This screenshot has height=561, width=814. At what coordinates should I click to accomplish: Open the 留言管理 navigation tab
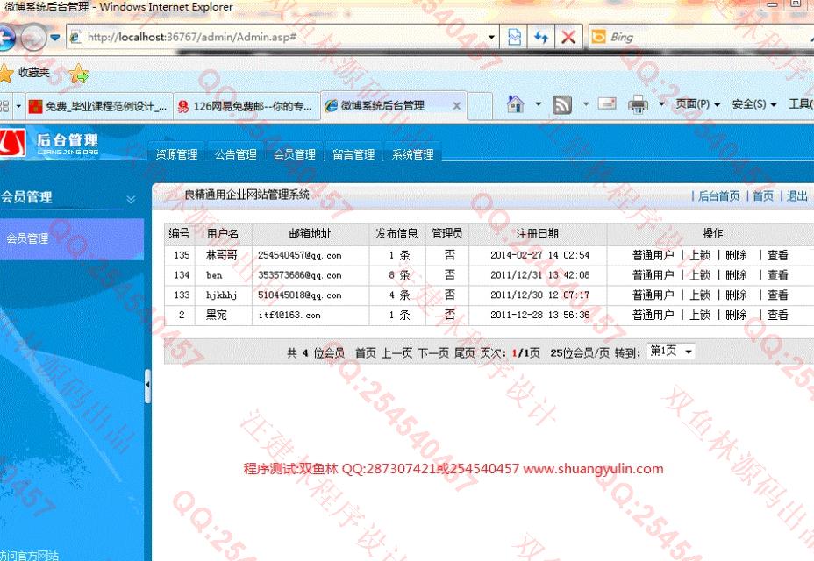(353, 154)
